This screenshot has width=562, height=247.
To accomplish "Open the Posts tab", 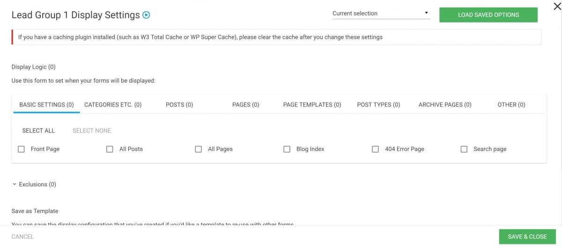I will point(179,105).
